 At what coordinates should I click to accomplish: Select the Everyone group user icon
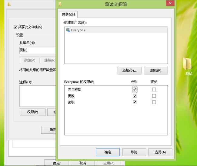pyautogui.click(x=68, y=30)
